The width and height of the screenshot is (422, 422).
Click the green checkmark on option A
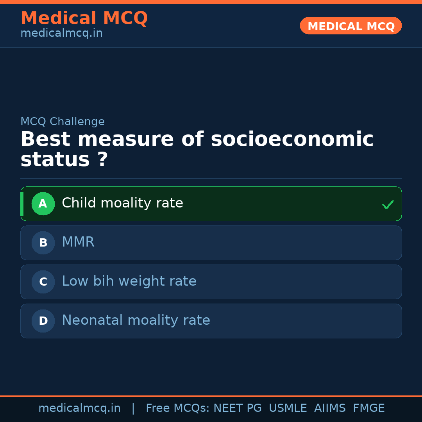(x=388, y=204)
